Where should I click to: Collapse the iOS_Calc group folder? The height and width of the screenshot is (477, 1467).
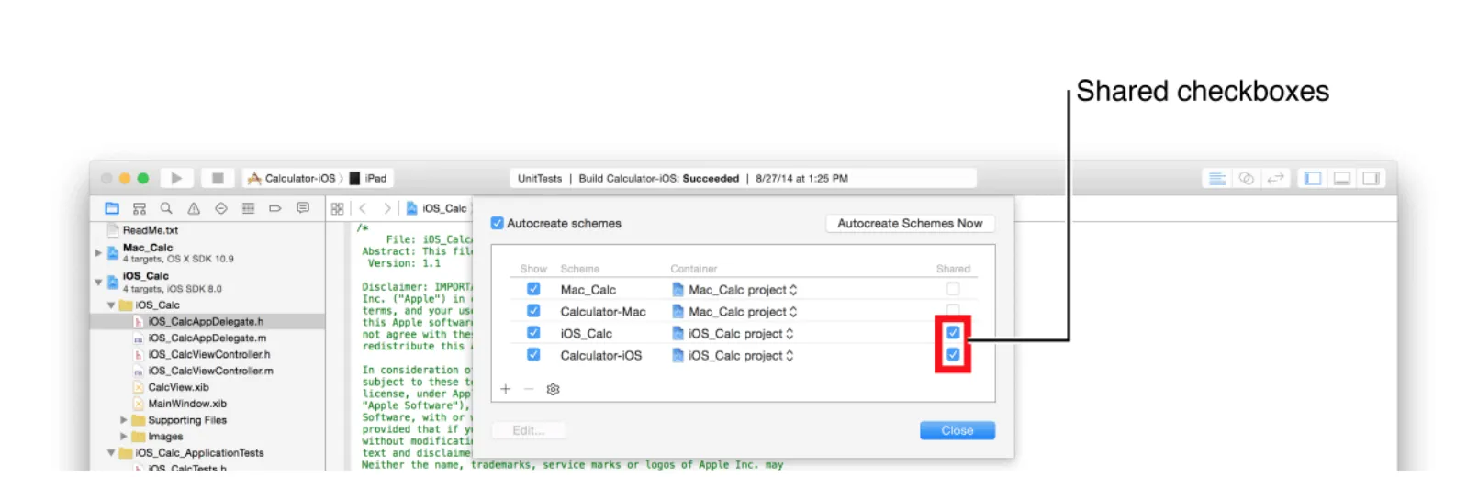(x=111, y=305)
